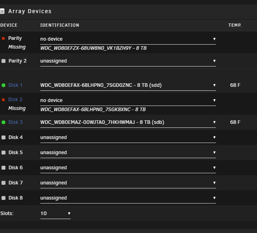This screenshot has width=257, height=233.
Task: Open the Disk 4 unassigned dropdown
Action: [x=128, y=137]
